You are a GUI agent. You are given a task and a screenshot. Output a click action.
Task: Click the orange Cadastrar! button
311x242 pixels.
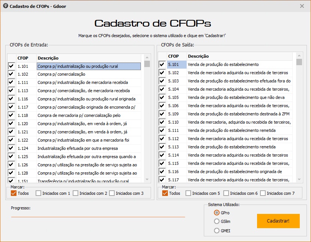(x=278, y=221)
